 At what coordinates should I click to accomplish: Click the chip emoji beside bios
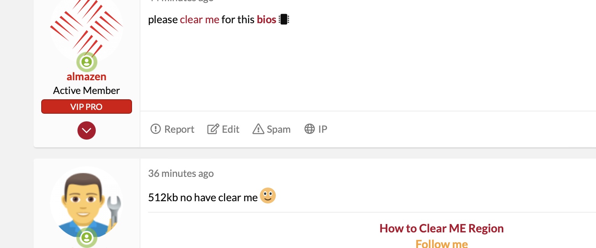[x=284, y=19]
